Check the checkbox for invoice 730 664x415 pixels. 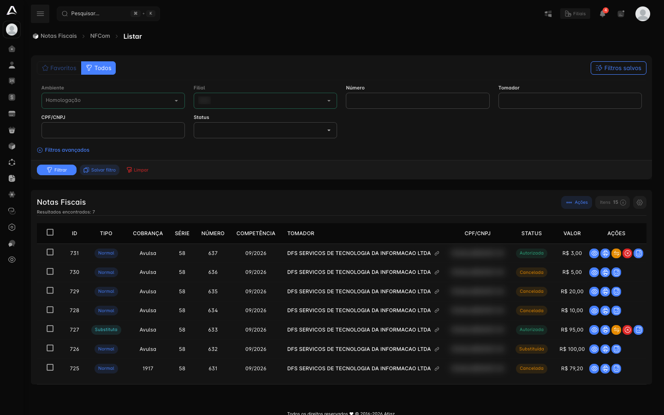[x=50, y=272]
